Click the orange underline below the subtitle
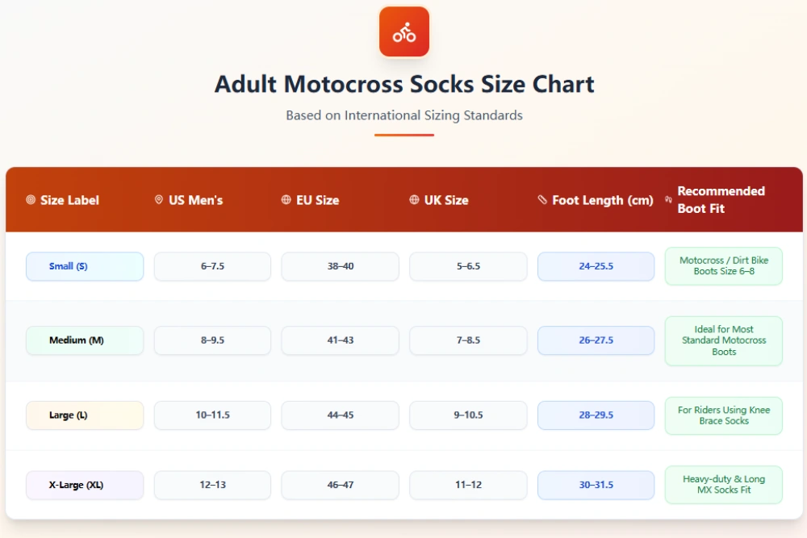This screenshot has width=807, height=538. (x=403, y=134)
